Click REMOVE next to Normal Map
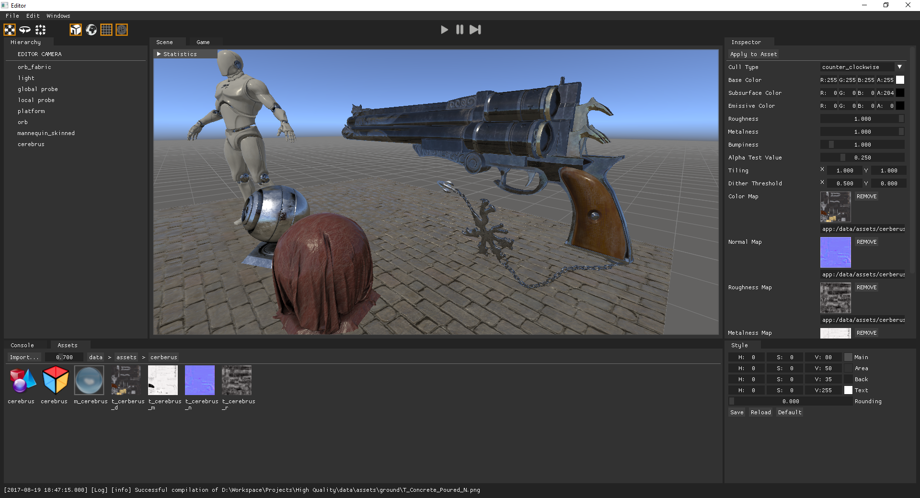 (x=866, y=242)
